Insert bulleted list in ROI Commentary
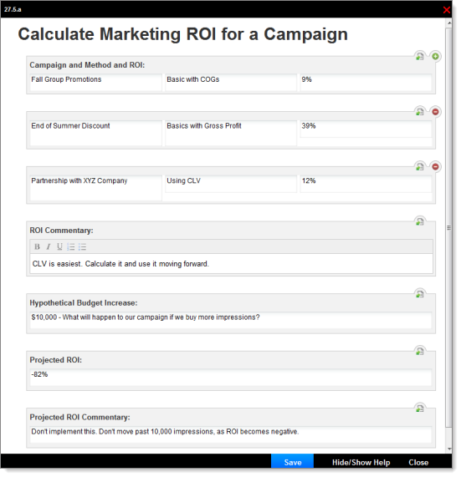Viewport: 461px width, 477px height. [82, 246]
